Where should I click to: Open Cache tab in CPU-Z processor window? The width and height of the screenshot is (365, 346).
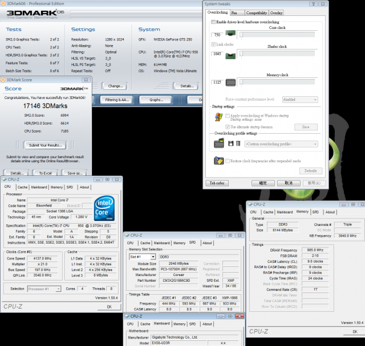(23, 187)
